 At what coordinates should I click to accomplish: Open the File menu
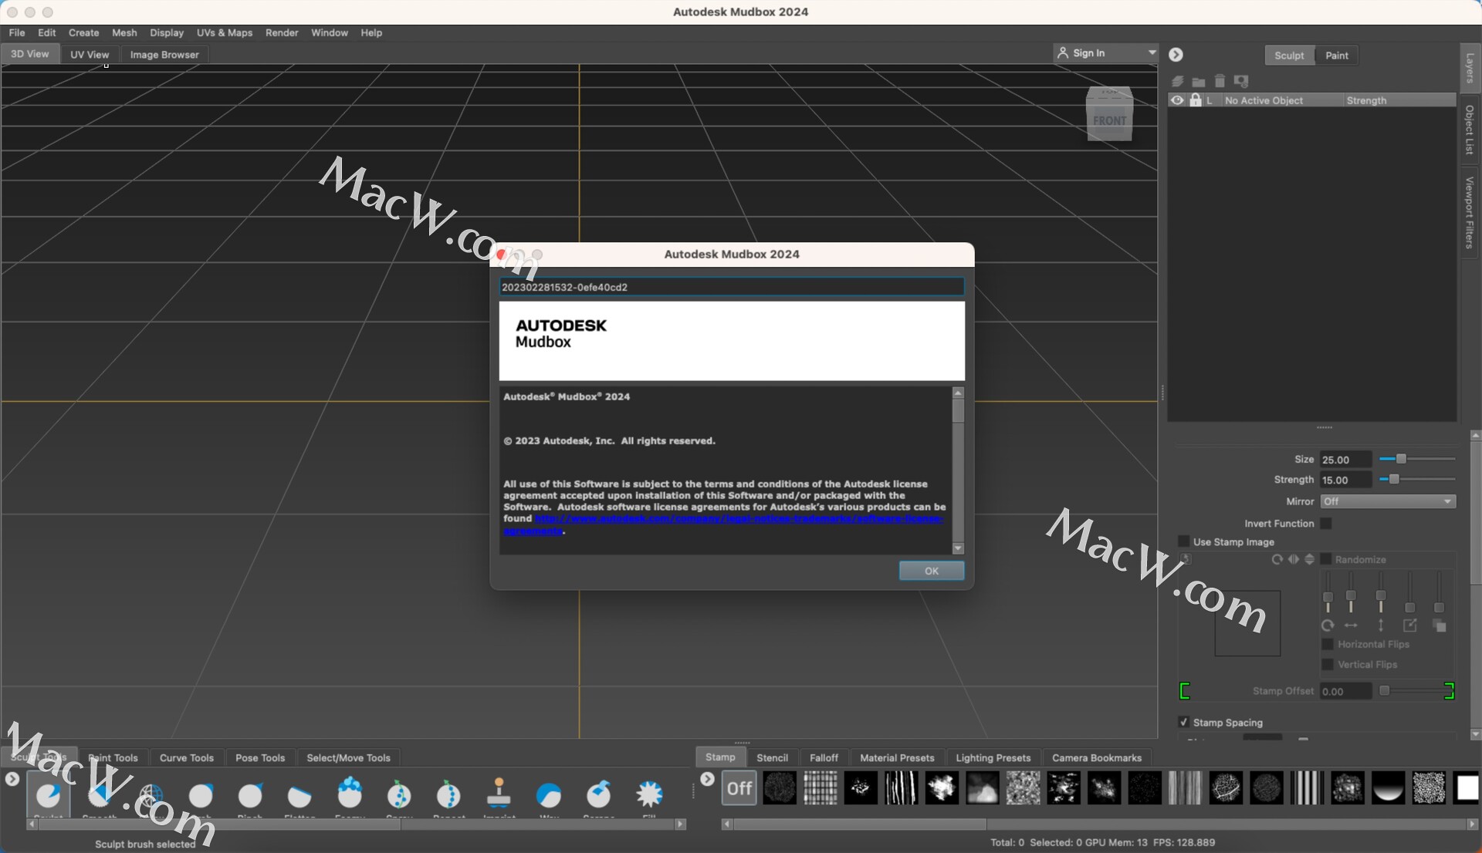[17, 32]
